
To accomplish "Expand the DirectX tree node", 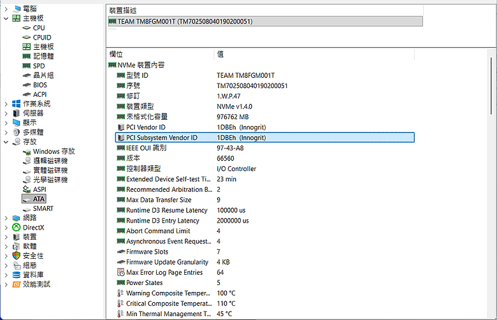I will click(6, 228).
